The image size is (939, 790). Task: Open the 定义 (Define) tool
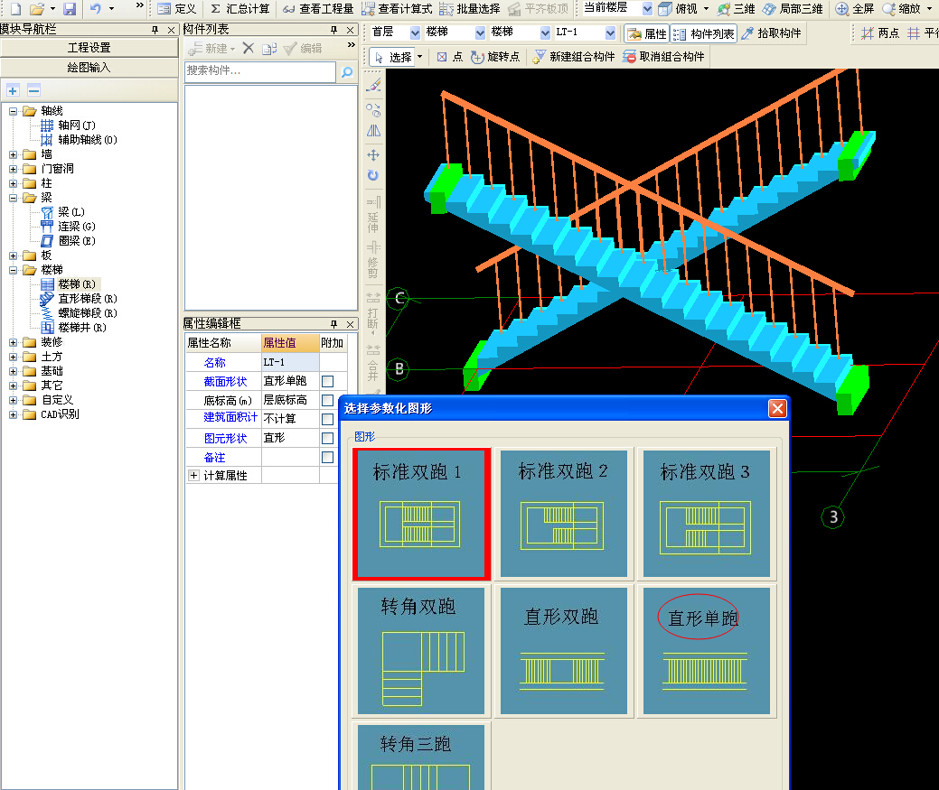click(x=177, y=9)
